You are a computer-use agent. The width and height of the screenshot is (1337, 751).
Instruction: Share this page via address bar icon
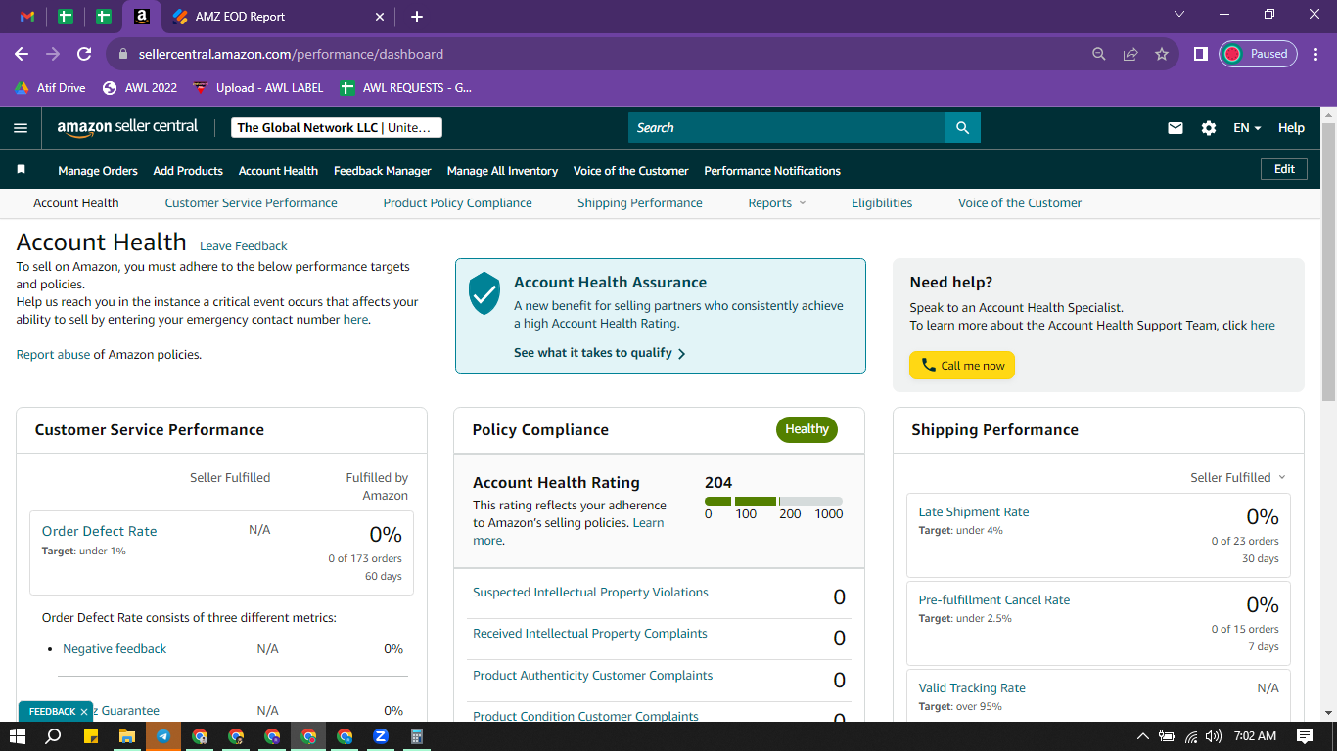(1130, 54)
